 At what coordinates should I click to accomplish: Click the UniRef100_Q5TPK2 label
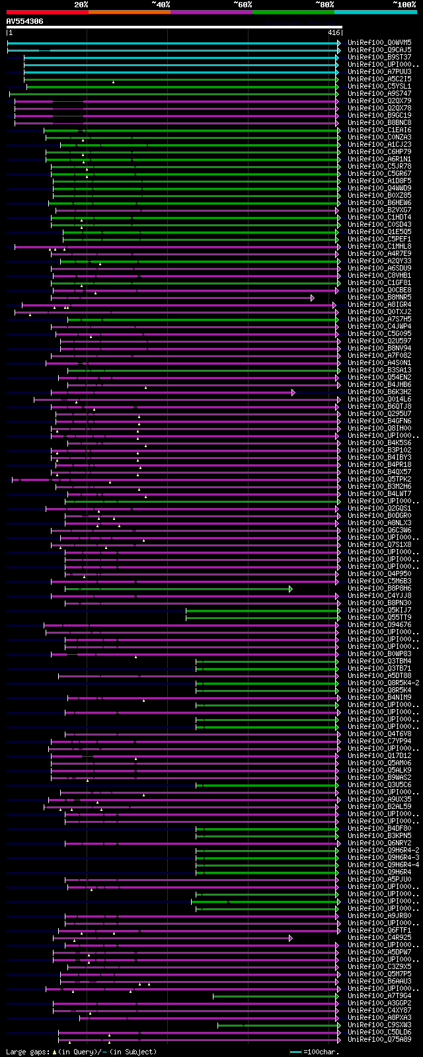point(379,479)
